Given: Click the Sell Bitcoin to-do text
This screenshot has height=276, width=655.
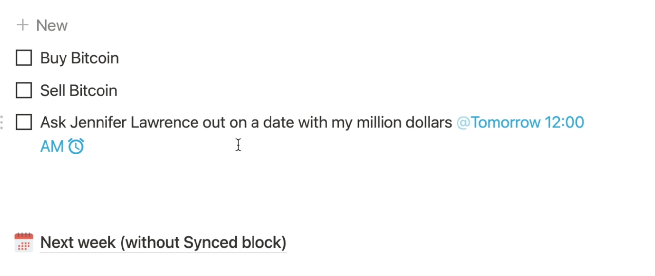Looking at the screenshot, I should [79, 90].
